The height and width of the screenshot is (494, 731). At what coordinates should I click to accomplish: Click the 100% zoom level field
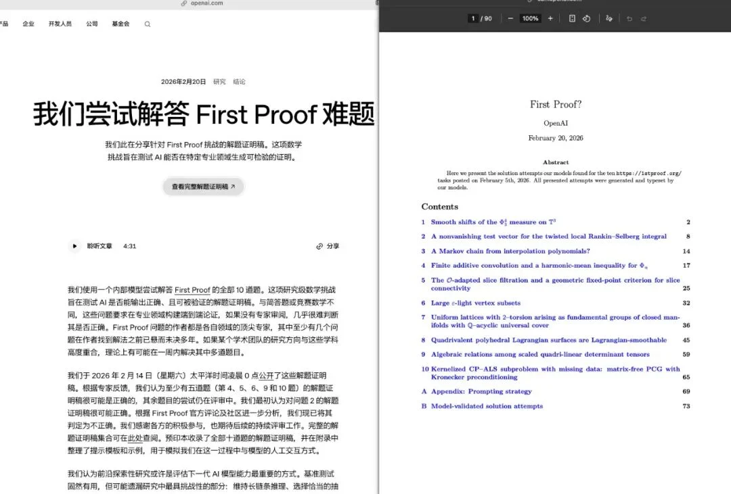(530, 19)
